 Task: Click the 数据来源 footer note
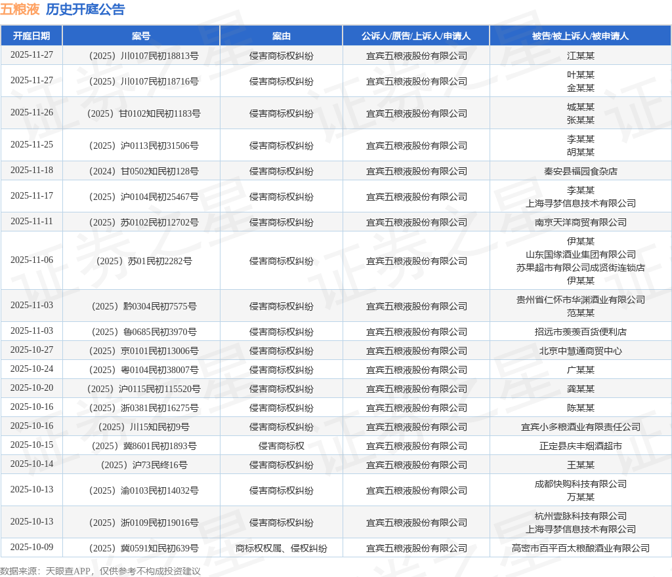tap(100, 571)
